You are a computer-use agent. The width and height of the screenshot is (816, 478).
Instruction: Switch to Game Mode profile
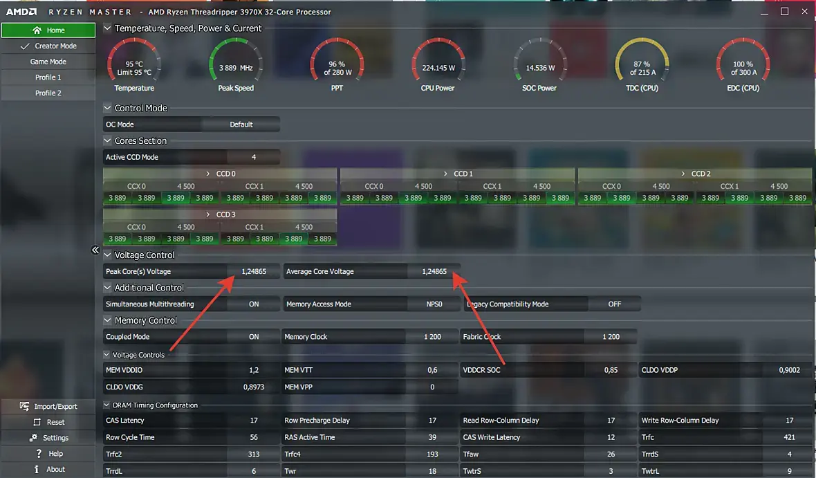48,62
